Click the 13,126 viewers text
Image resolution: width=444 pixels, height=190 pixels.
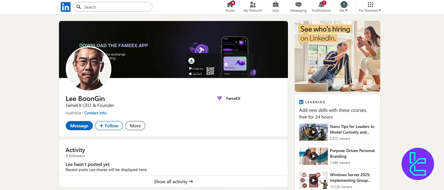341,187
